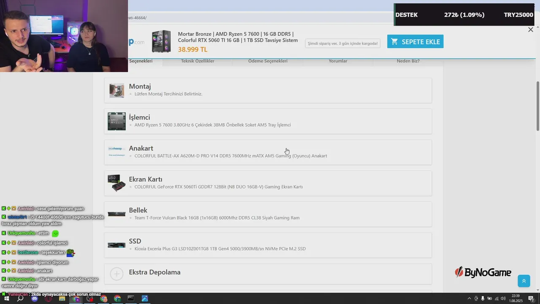540x304 pixels.
Task: Click 'Lütfen Montaj Tercihinizi Belirtiniz.' text
Action: pyautogui.click(x=168, y=94)
